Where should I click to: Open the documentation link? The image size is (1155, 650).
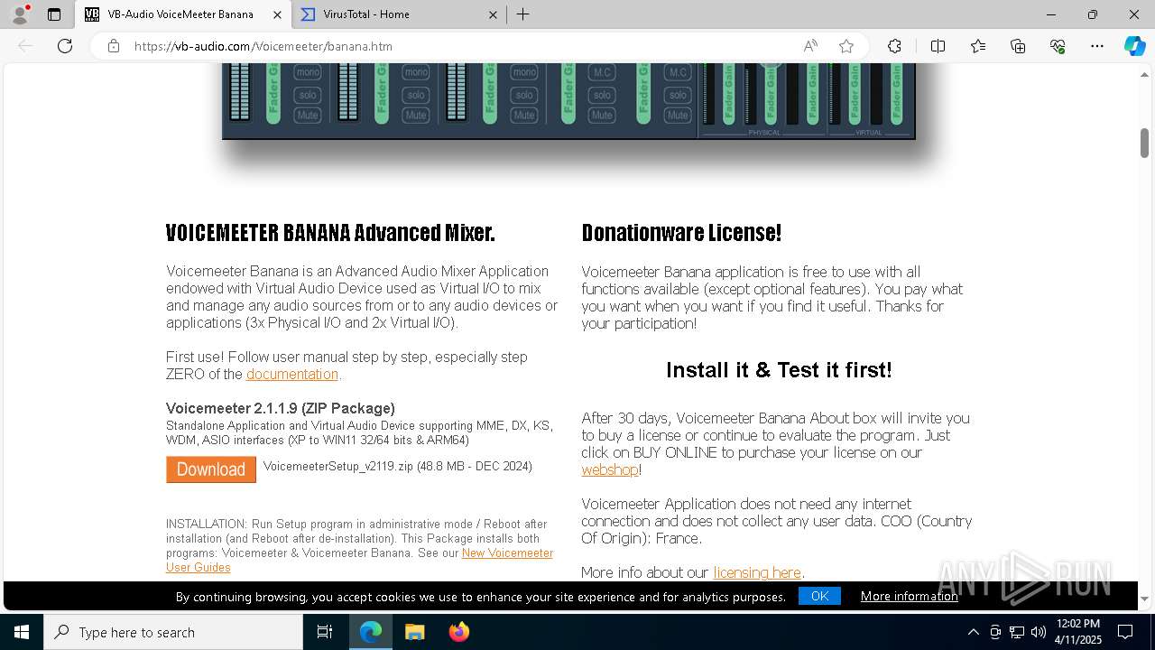point(292,374)
